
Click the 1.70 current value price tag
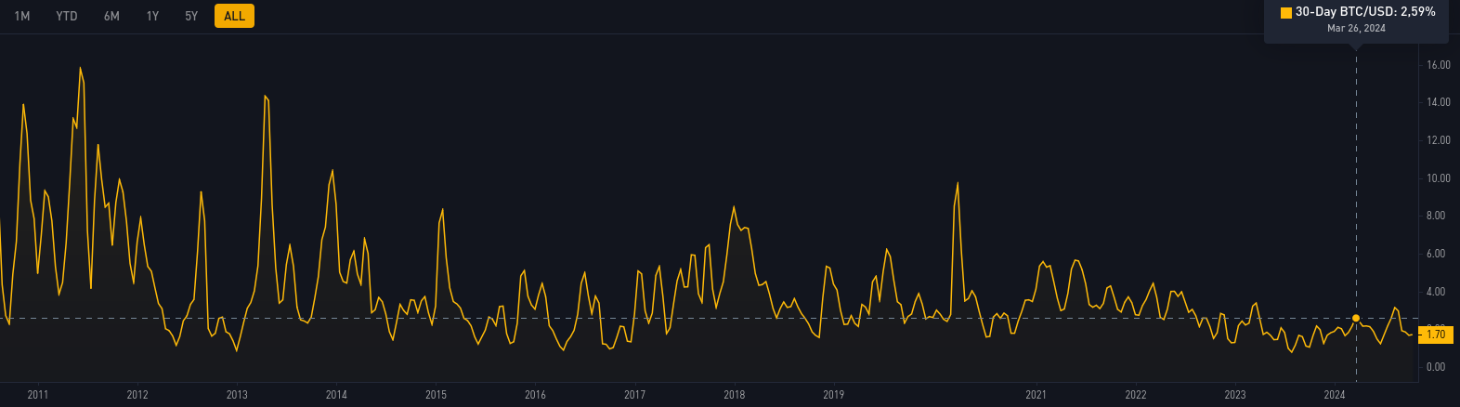[x=1435, y=335]
